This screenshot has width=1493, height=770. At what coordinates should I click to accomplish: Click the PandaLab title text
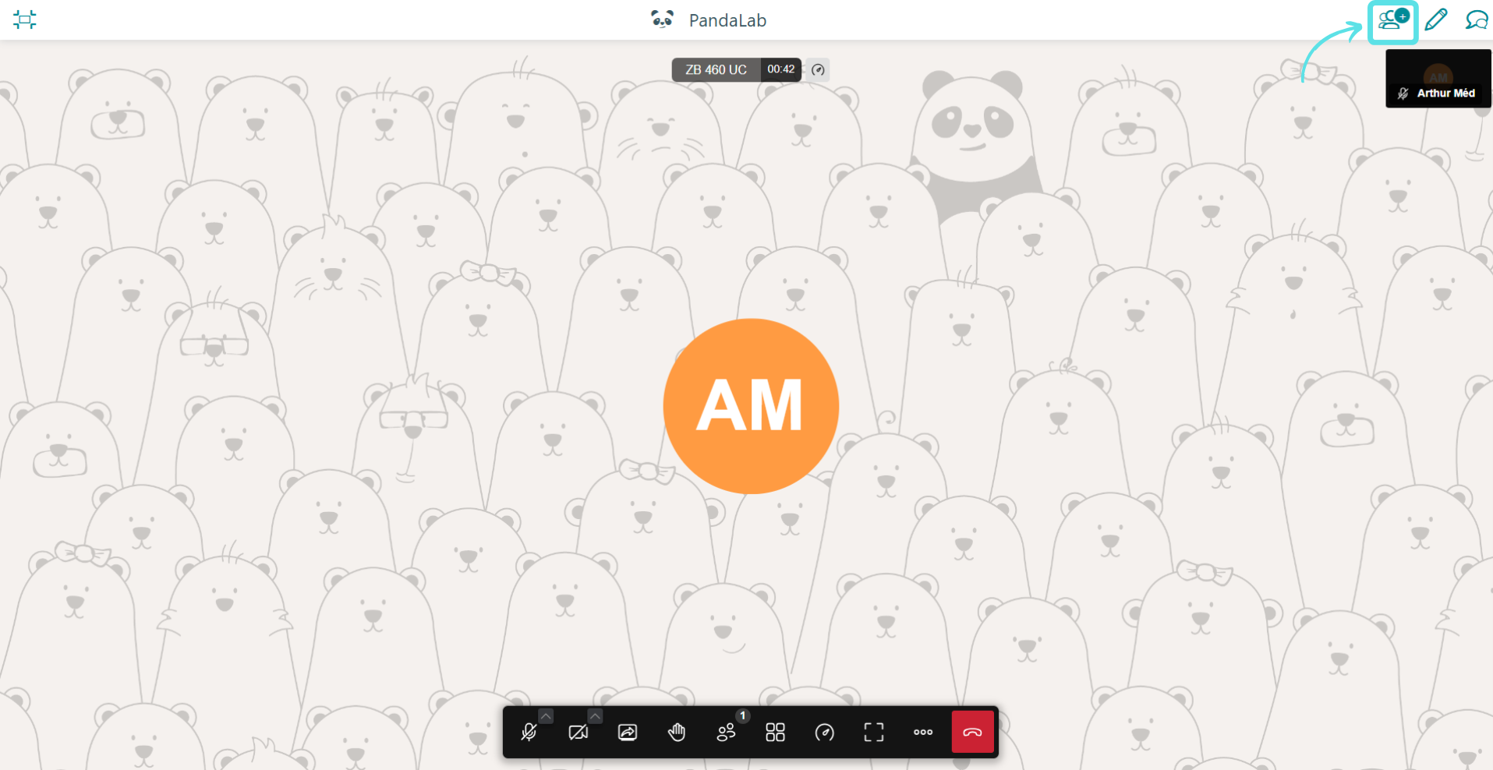[727, 20]
